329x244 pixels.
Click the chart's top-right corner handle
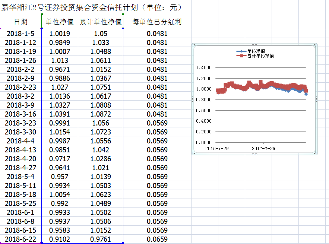(x=316, y=45)
